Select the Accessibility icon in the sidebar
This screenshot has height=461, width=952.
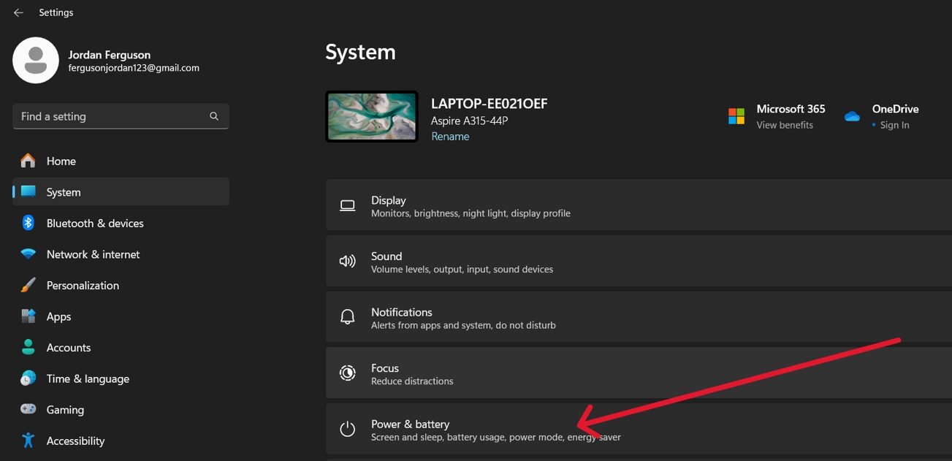pyautogui.click(x=28, y=441)
